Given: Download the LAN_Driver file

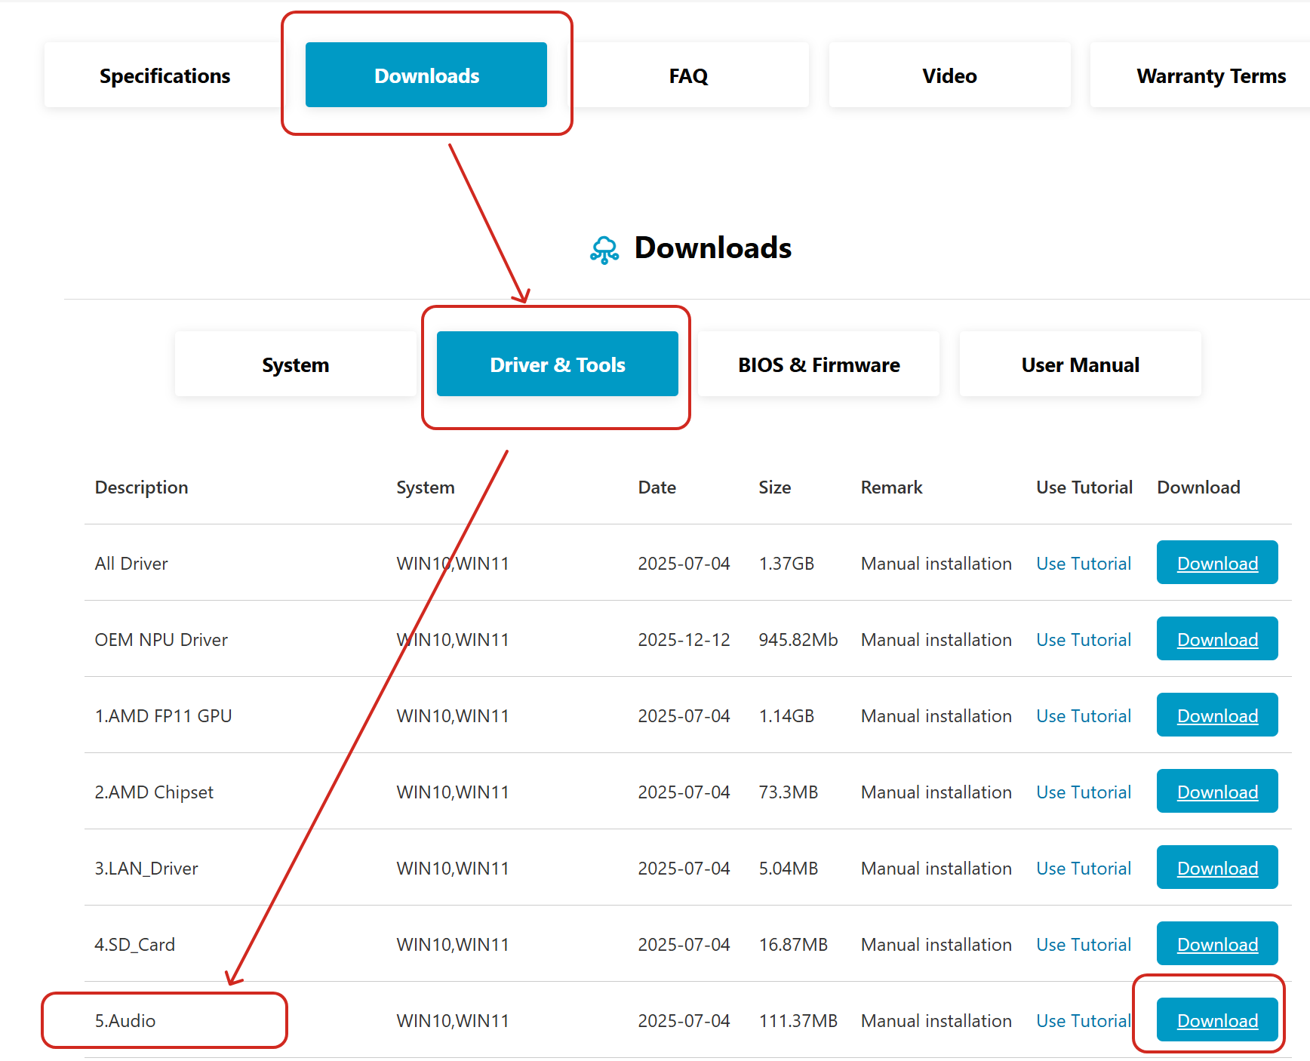Looking at the screenshot, I should pos(1216,868).
